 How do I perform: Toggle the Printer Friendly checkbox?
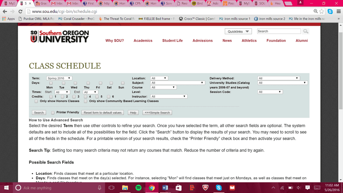[53, 113]
